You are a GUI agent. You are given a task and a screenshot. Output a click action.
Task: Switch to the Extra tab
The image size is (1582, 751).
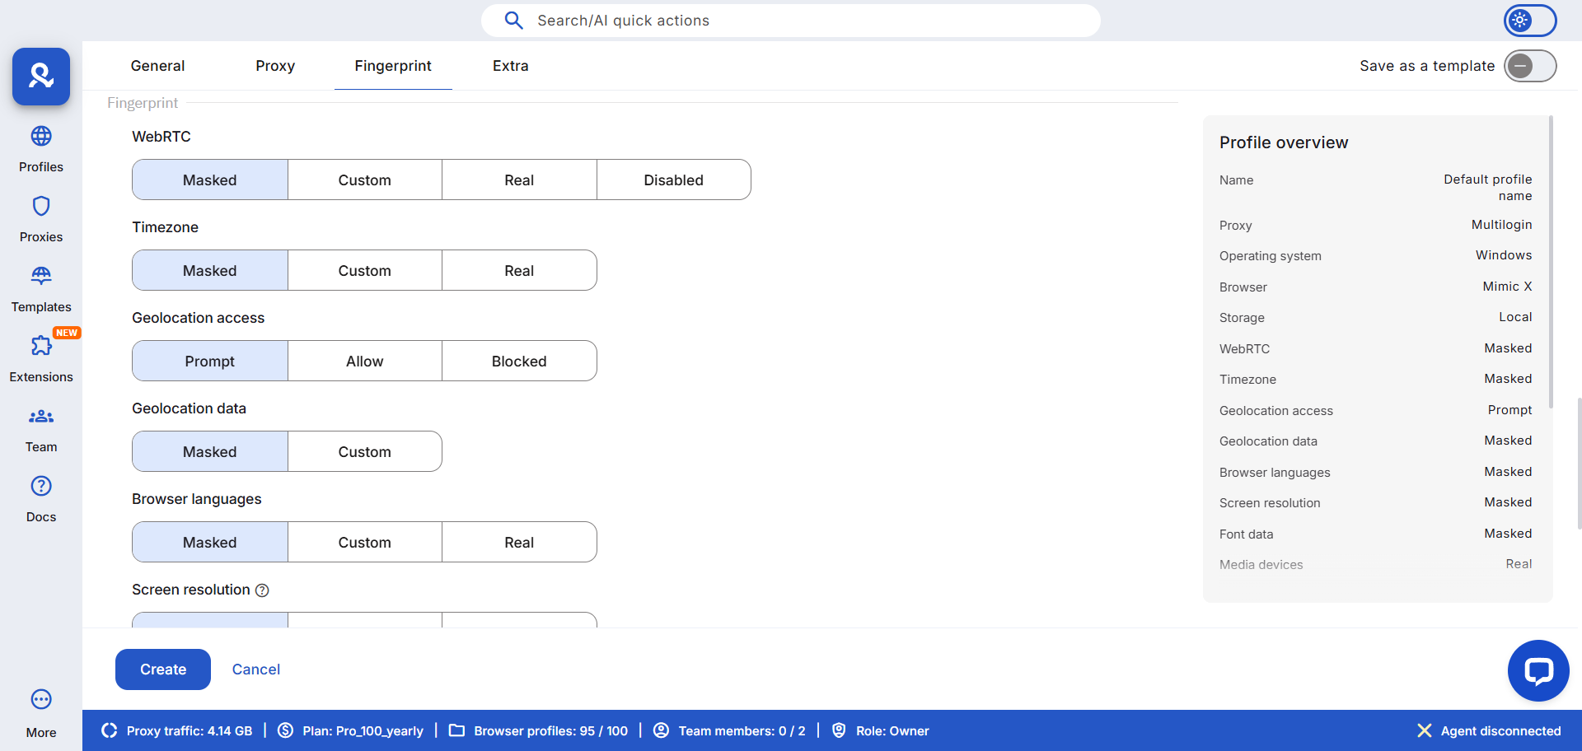(510, 66)
